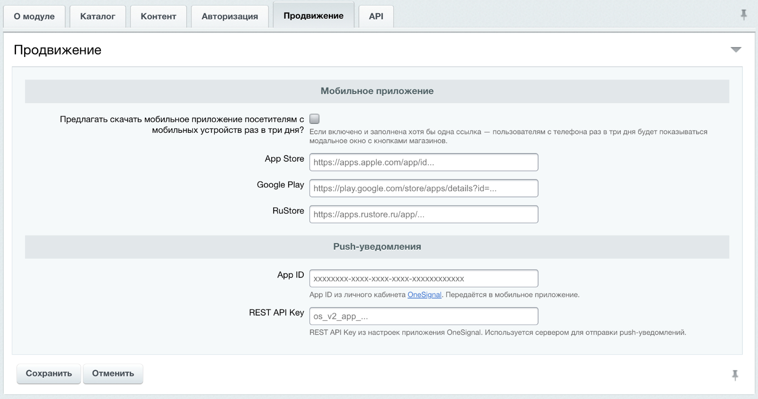
Task: Click the pin icon beside the tabs
Action: coord(743,15)
